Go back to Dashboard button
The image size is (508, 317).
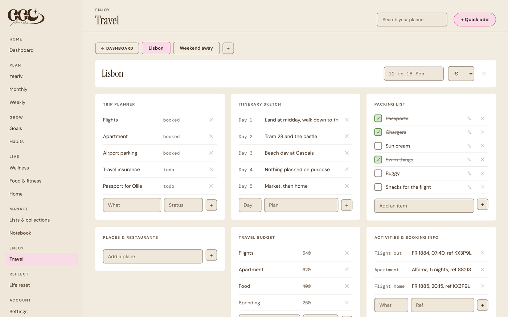(117, 48)
